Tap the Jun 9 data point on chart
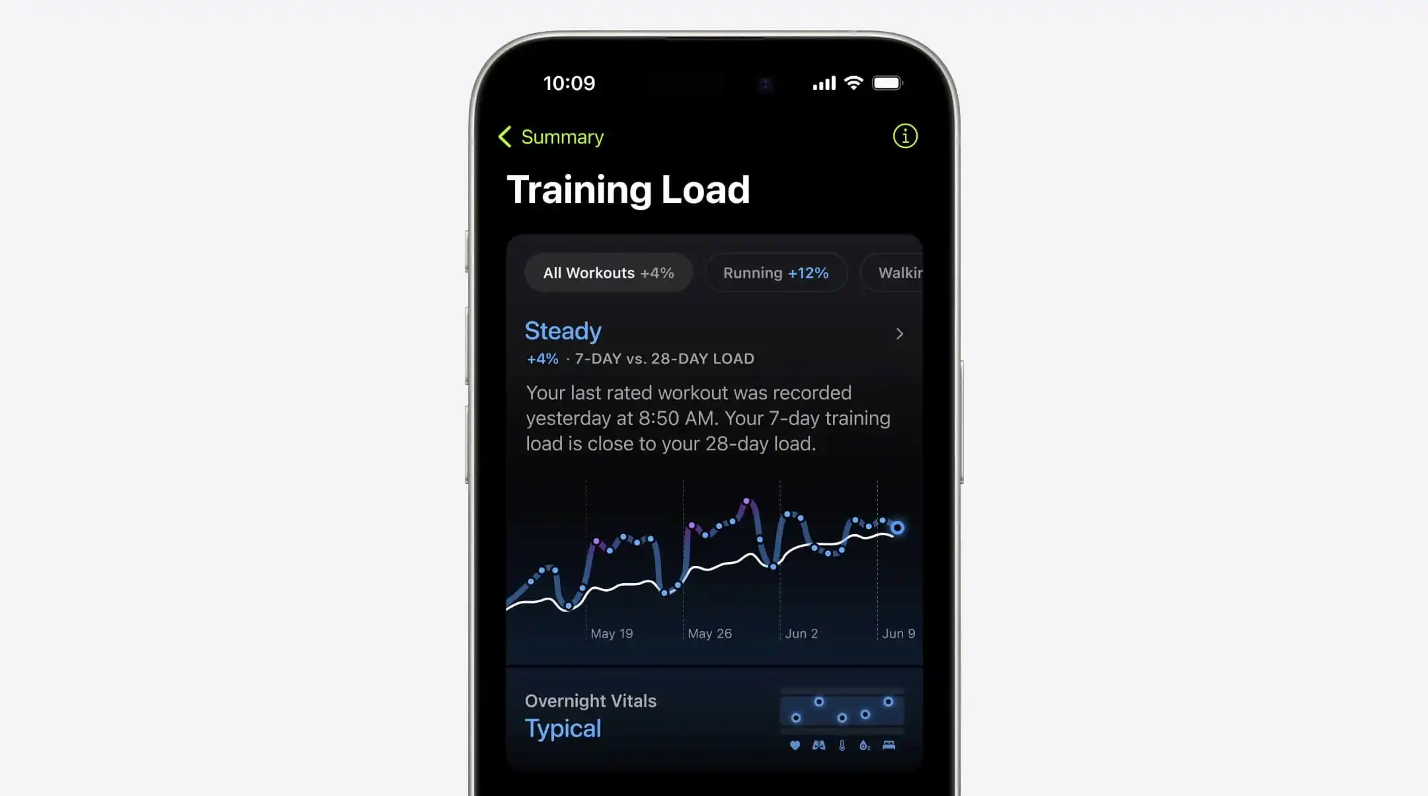Image resolution: width=1428 pixels, height=796 pixels. 895,526
